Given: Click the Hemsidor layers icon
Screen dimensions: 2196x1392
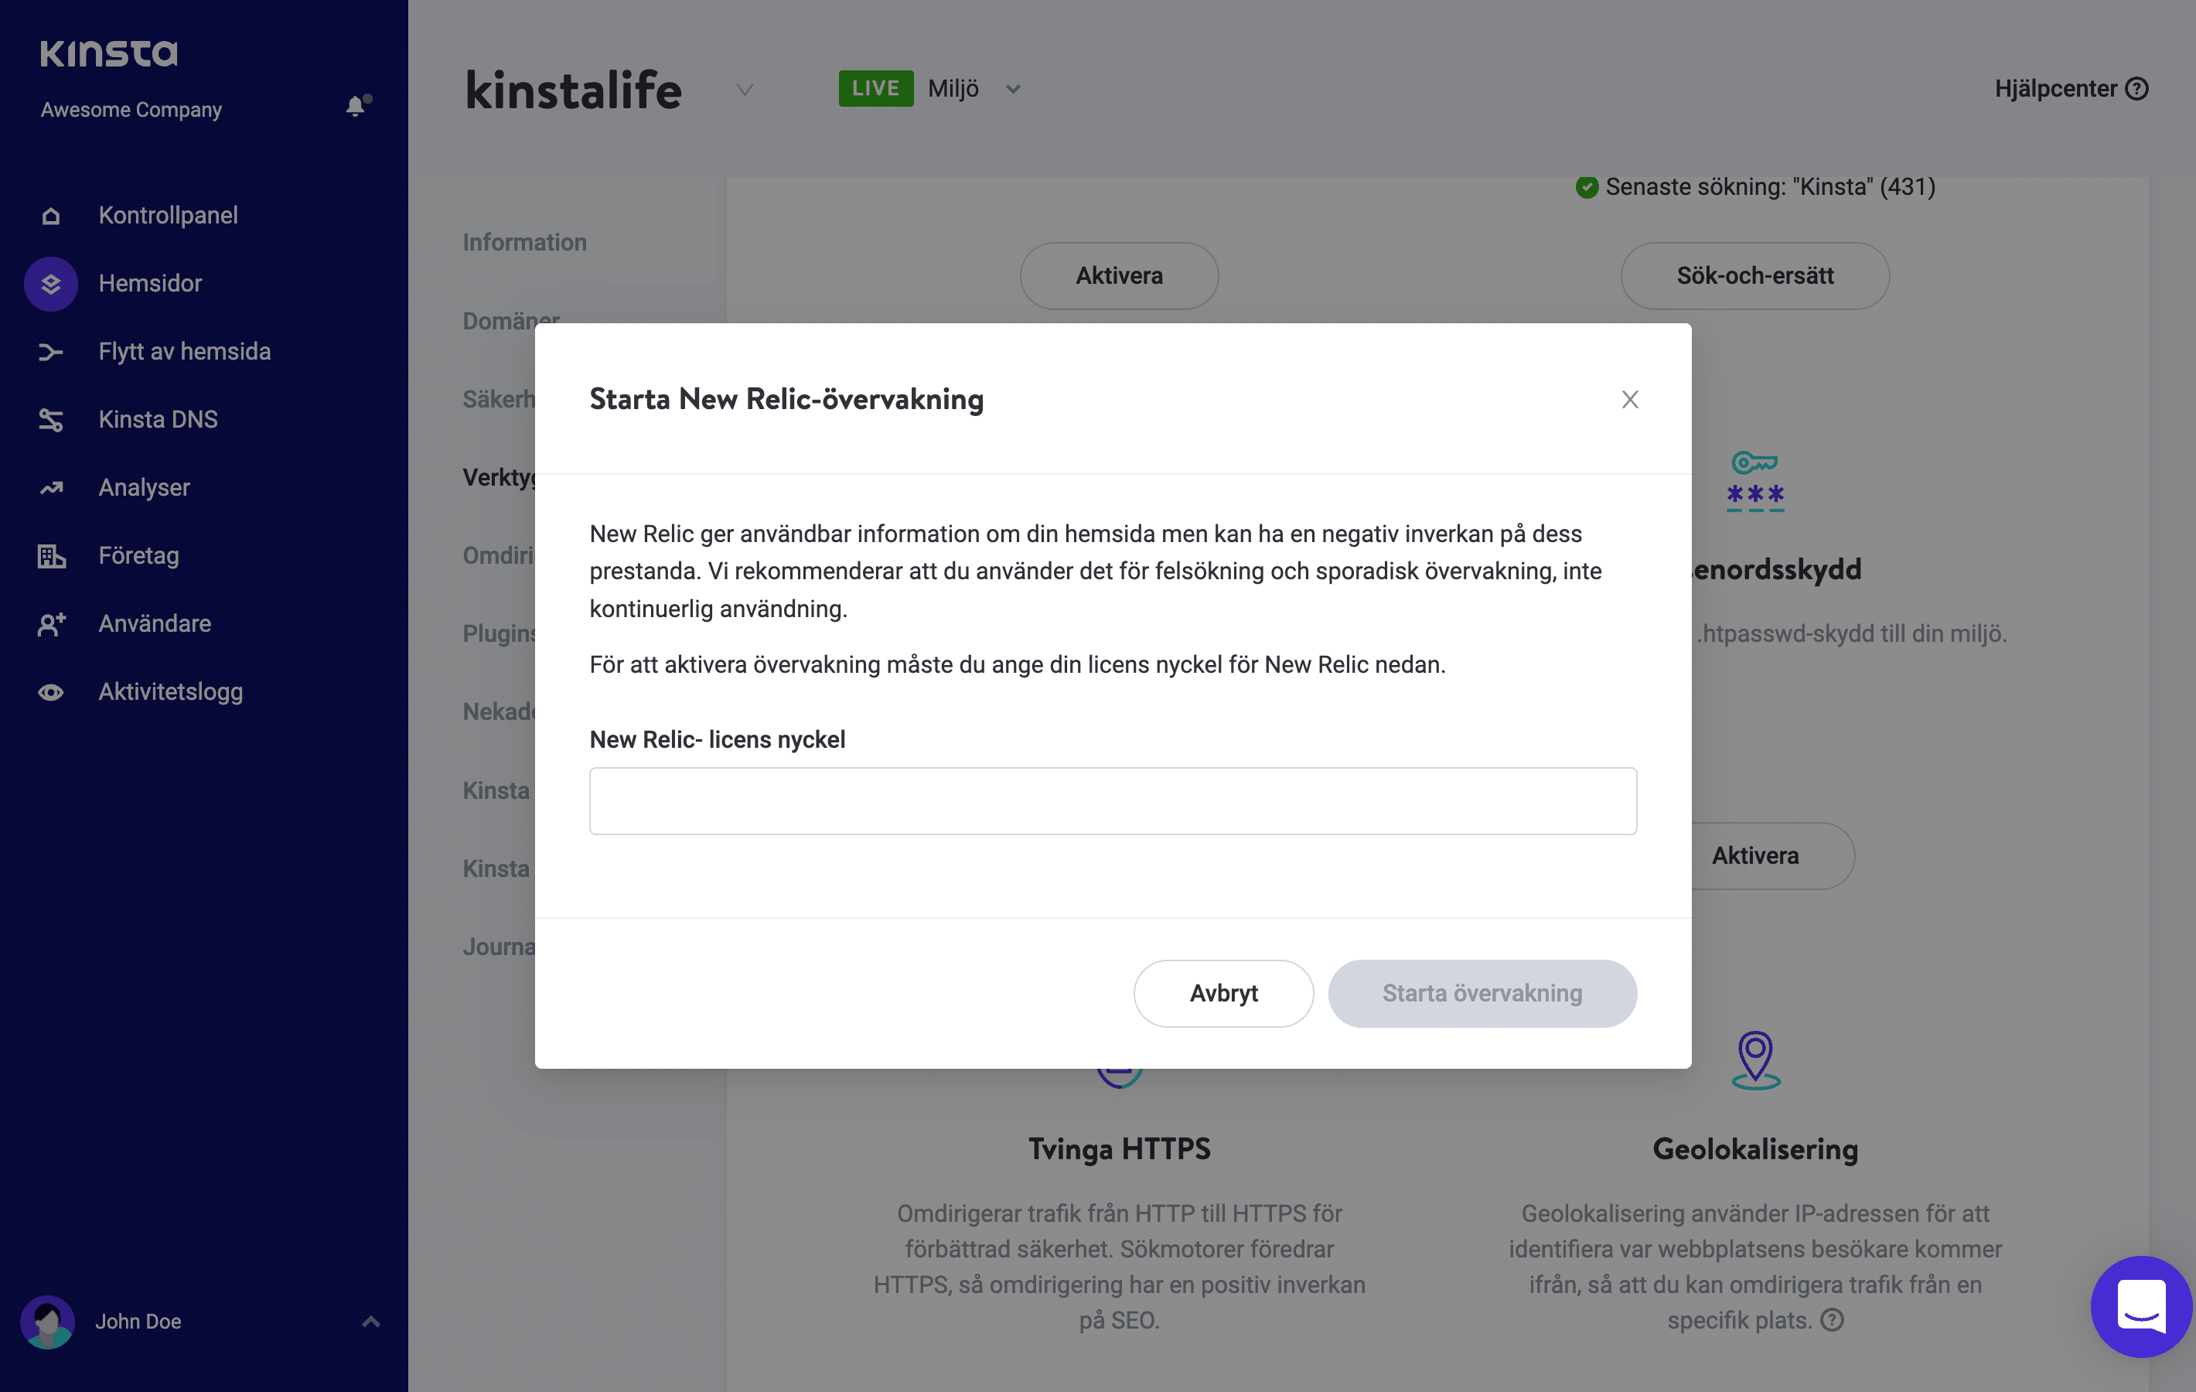Looking at the screenshot, I should tap(51, 284).
